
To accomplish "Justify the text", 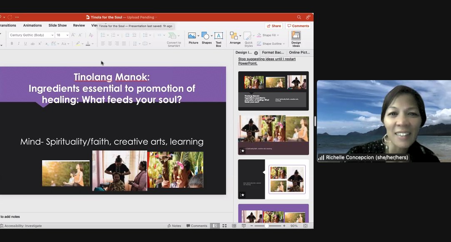I will click(x=124, y=43).
